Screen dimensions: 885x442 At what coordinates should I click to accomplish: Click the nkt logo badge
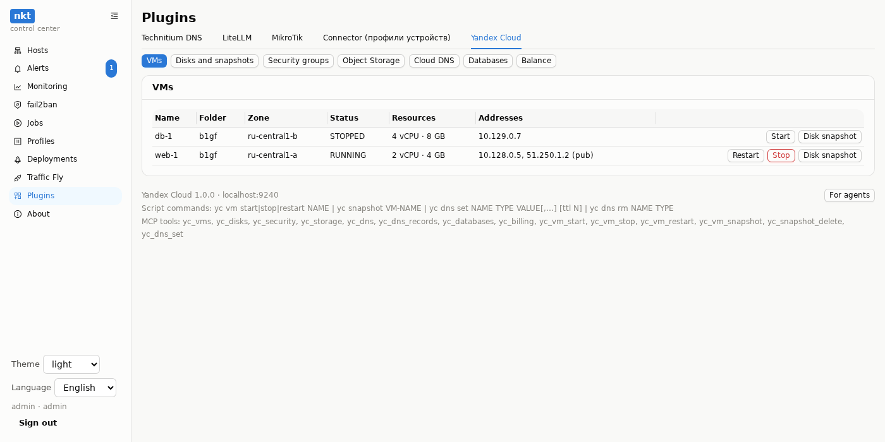click(x=22, y=16)
